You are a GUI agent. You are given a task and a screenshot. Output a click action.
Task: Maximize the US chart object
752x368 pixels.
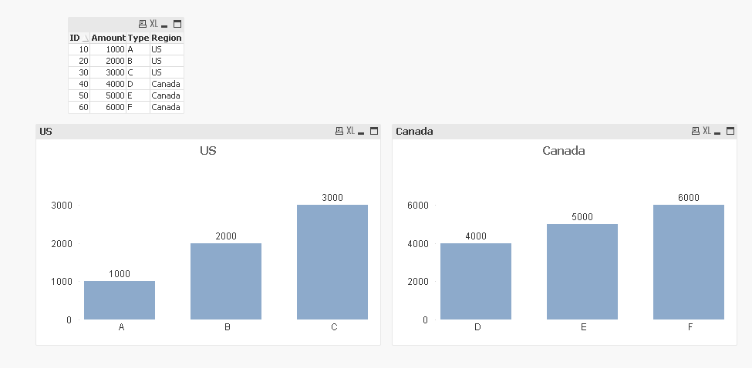pyautogui.click(x=374, y=131)
